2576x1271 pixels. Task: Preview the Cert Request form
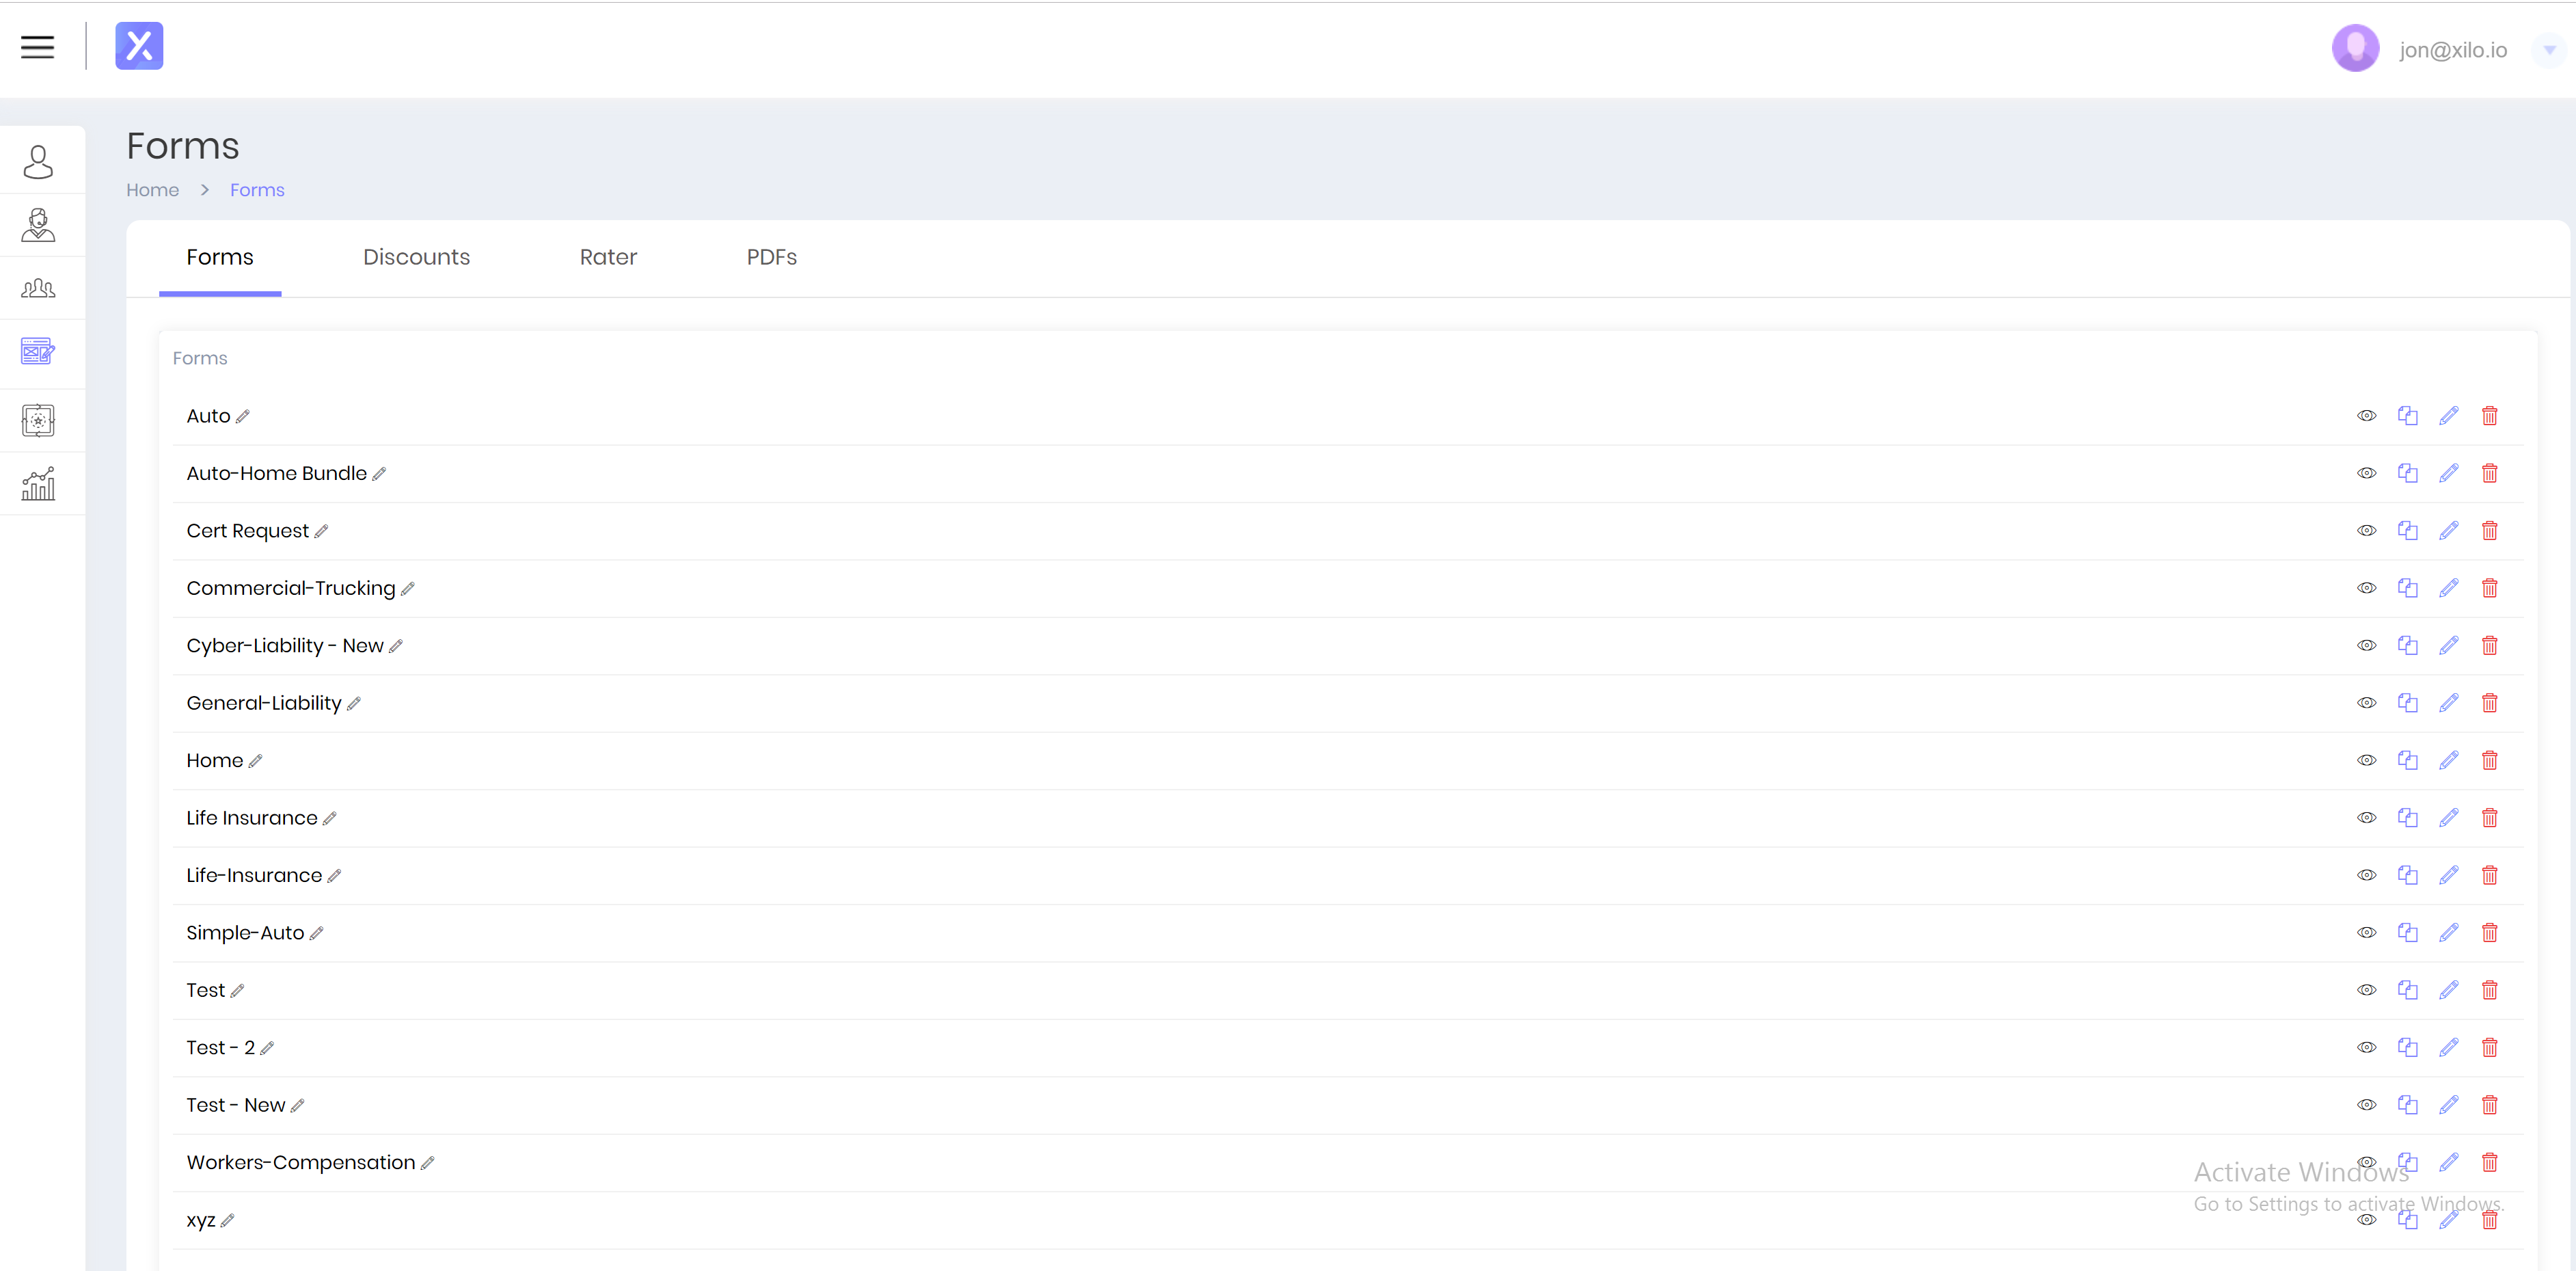[2366, 531]
